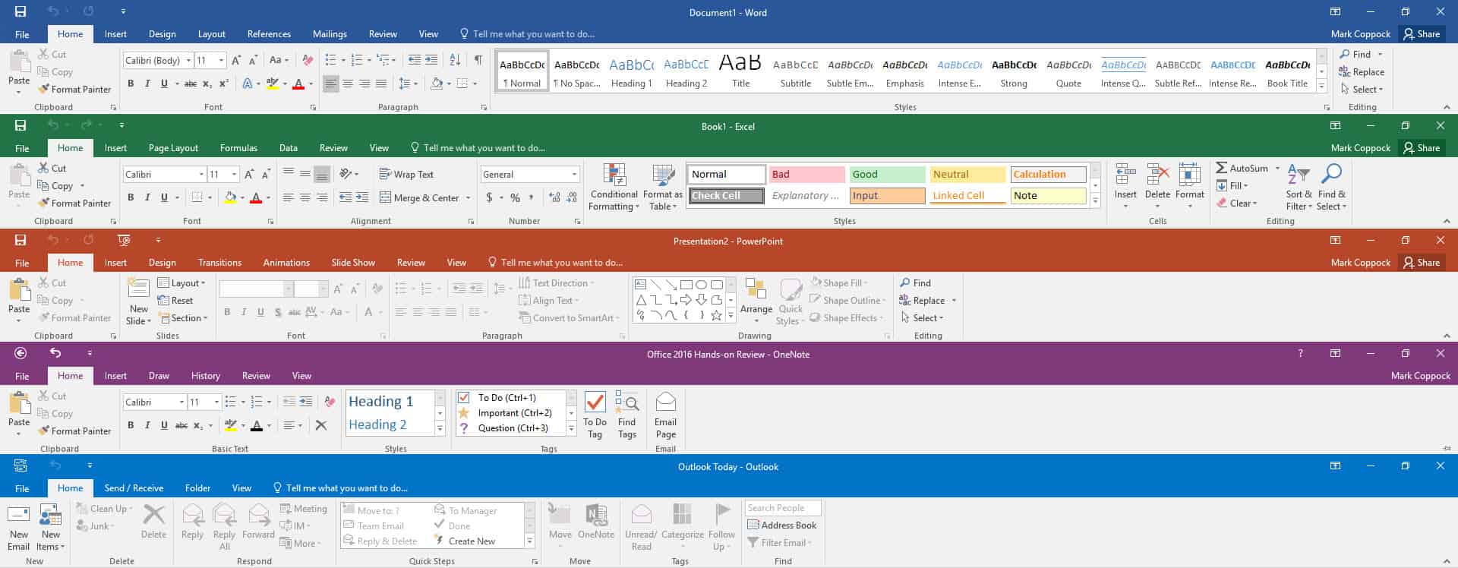1458x568 pixels.
Task: Toggle Wrap Text in Excel
Action: tap(406, 175)
